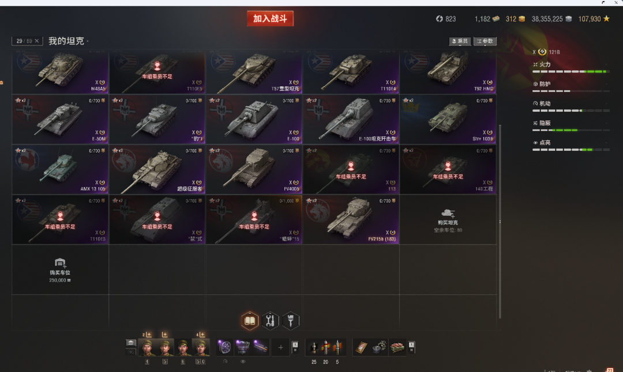The image size is (623, 372).
Task: Click 购买车位 buy garage slot tile
Action: (x=60, y=269)
